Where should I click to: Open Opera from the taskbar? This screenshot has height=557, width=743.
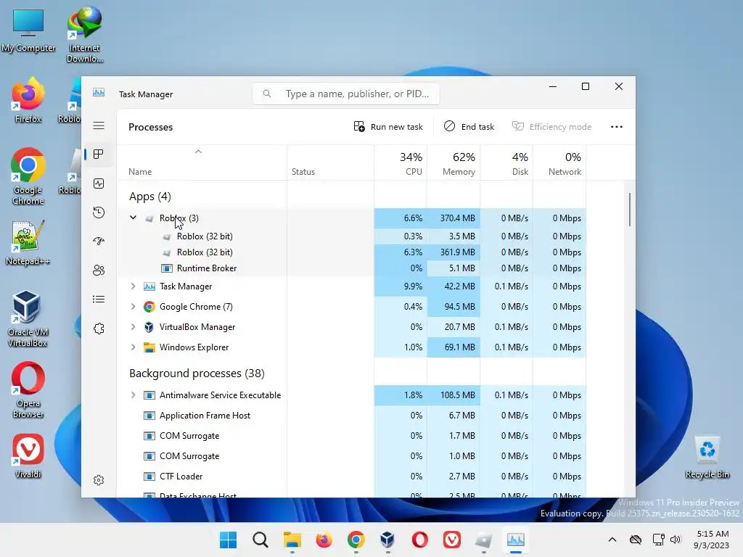(420, 540)
